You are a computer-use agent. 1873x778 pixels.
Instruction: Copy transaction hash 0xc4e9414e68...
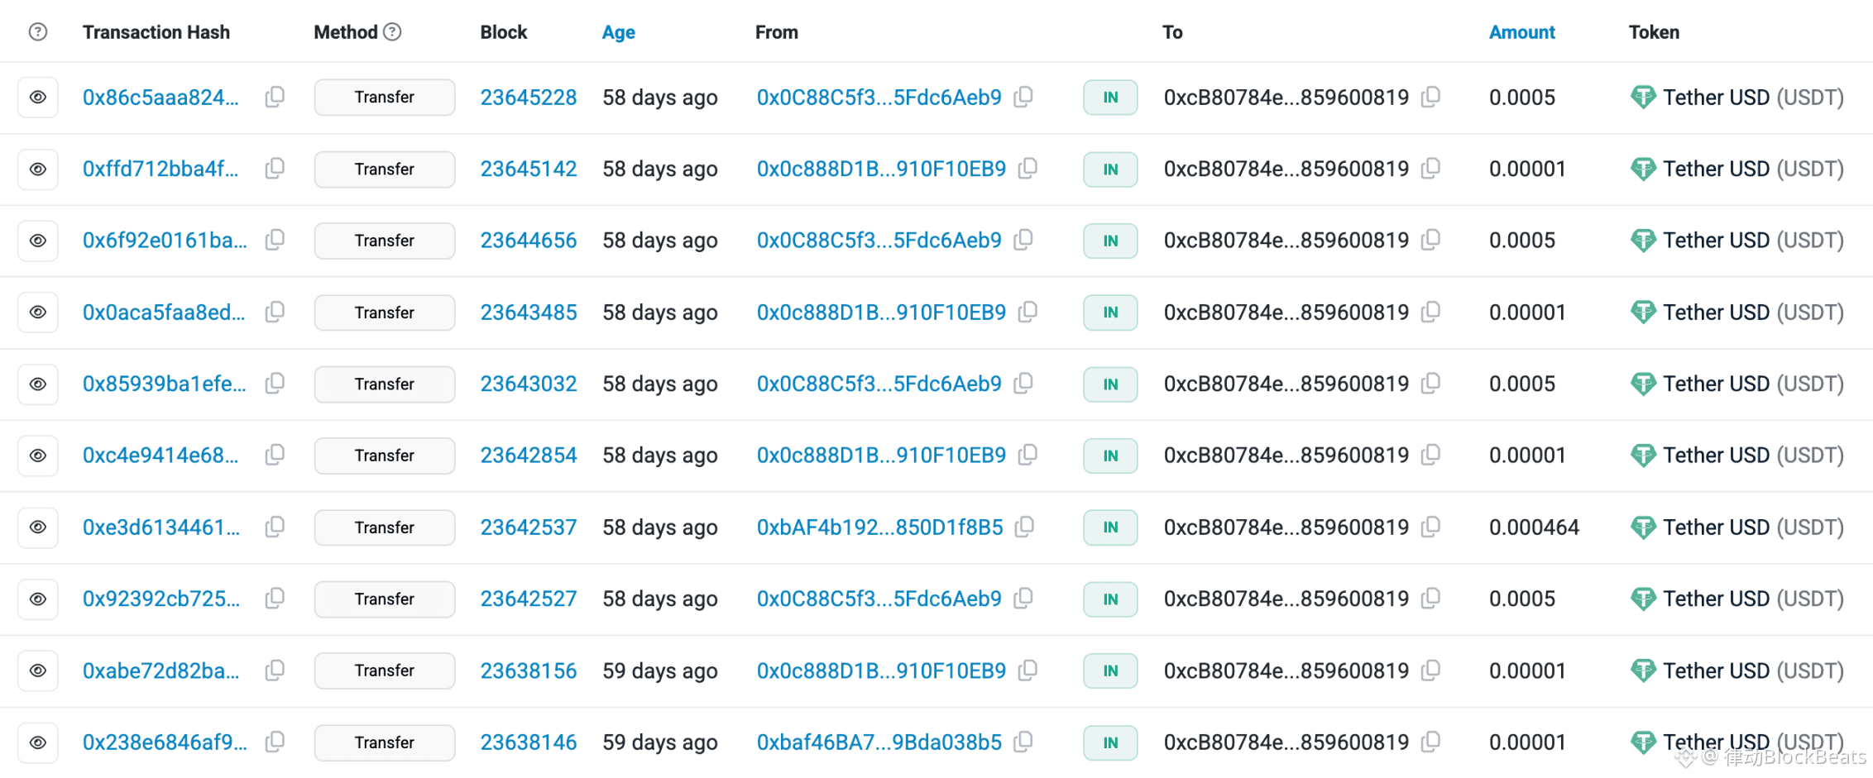point(275,455)
